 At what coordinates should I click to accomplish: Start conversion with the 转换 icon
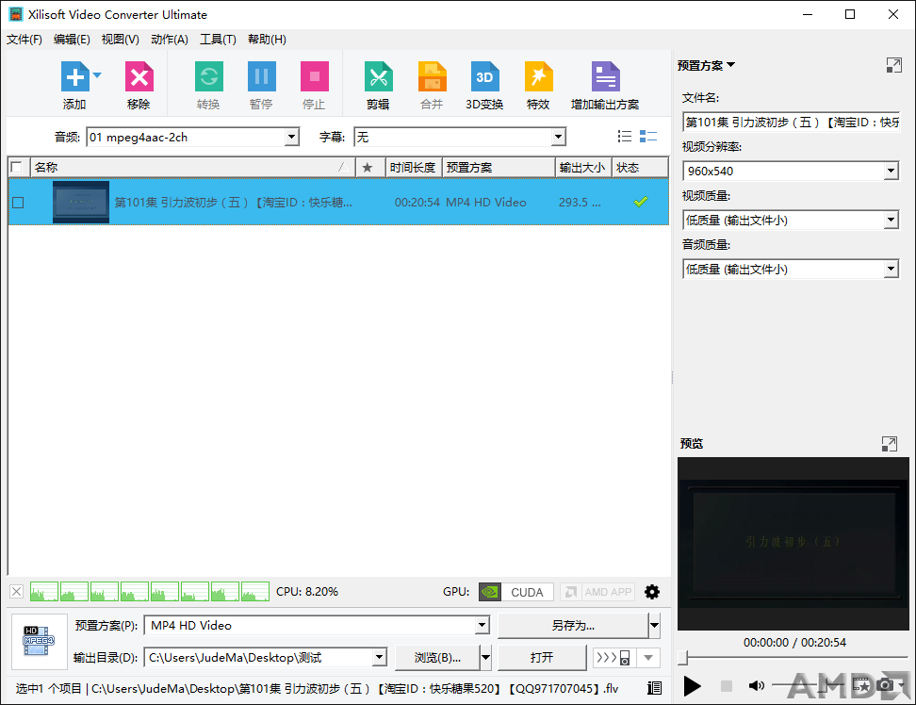208,76
